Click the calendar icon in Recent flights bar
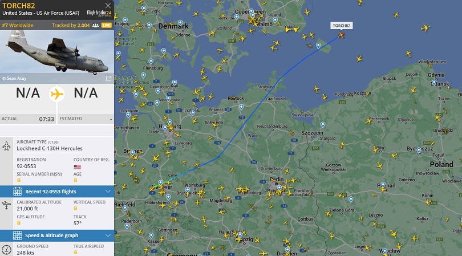The width and height of the screenshot is (462, 256). [x=17, y=192]
